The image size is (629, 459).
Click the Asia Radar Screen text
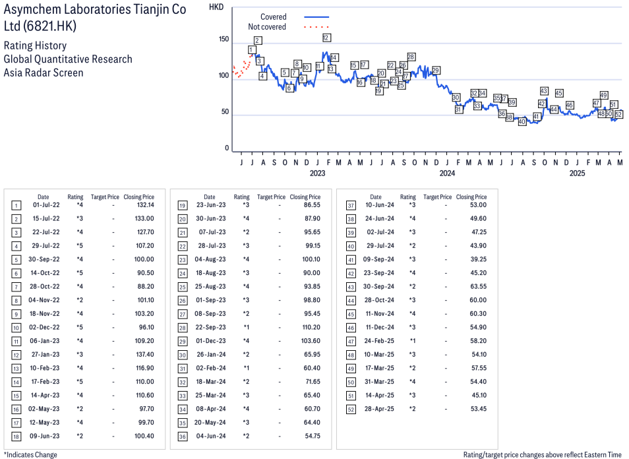coord(44,73)
